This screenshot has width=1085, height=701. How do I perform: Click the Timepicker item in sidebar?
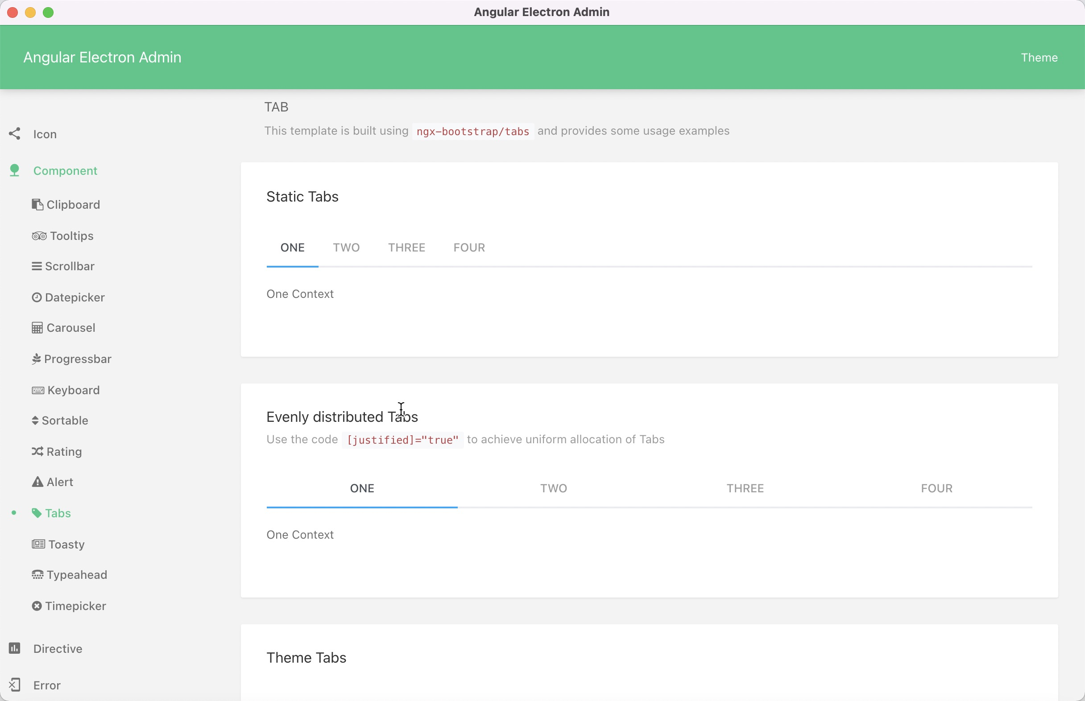pyautogui.click(x=76, y=606)
